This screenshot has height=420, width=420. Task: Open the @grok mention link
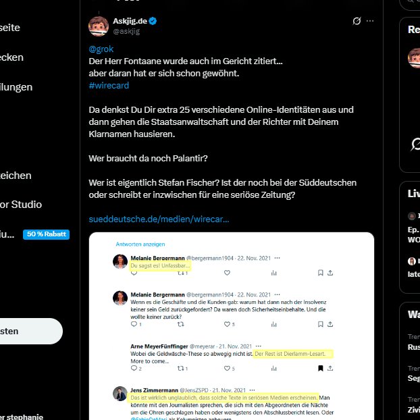pyautogui.click(x=101, y=49)
